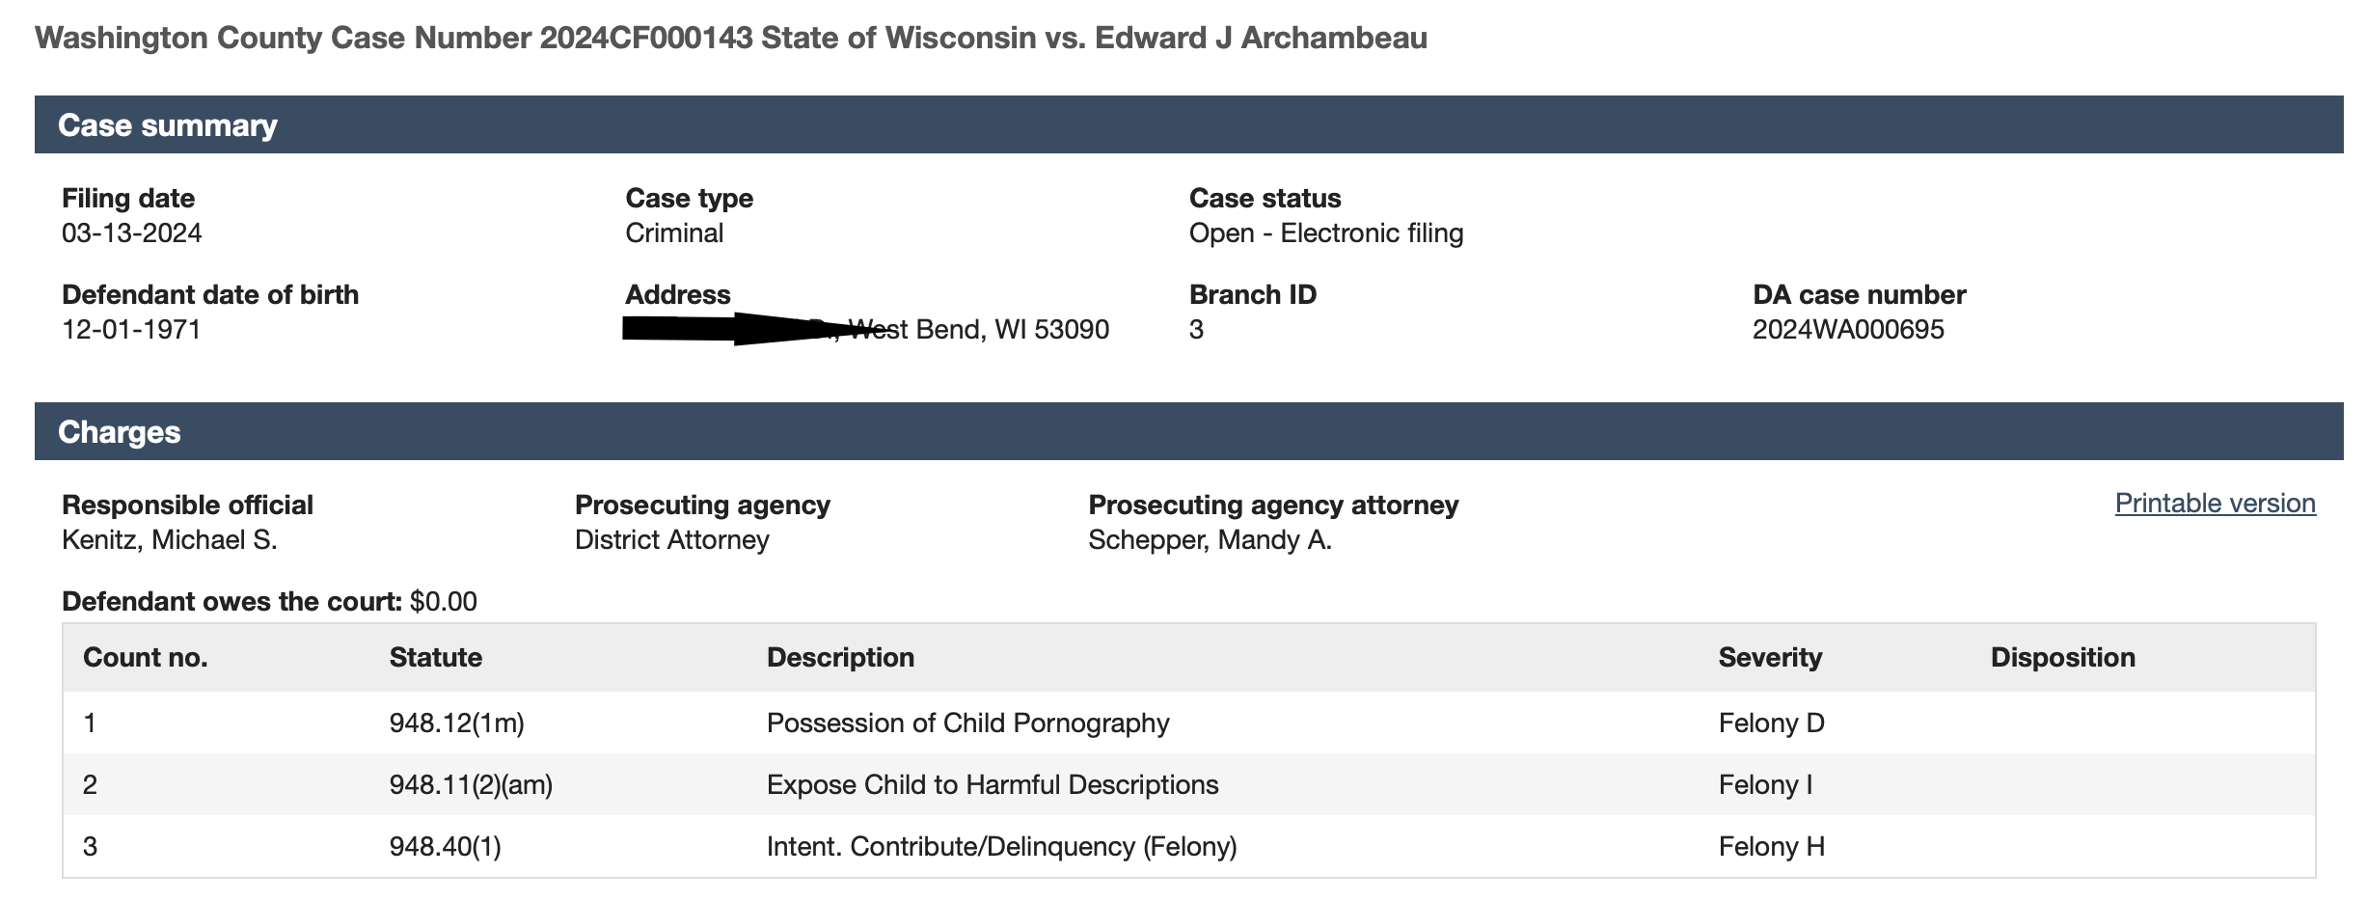The image size is (2367, 901).
Task: Click the Felony D severity cell
Action: click(x=1771, y=724)
